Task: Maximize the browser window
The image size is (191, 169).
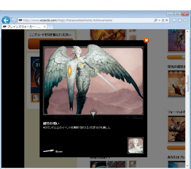Action: (178, 14)
